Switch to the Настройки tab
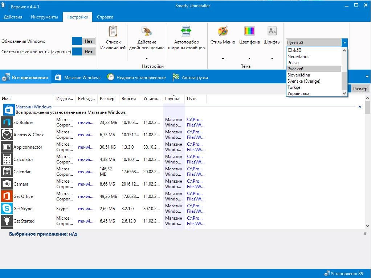Screen dimensions: 371x278 point(77,17)
